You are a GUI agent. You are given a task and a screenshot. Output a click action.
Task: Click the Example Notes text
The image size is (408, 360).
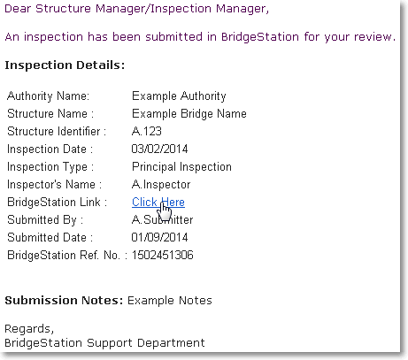click(170, 301)
